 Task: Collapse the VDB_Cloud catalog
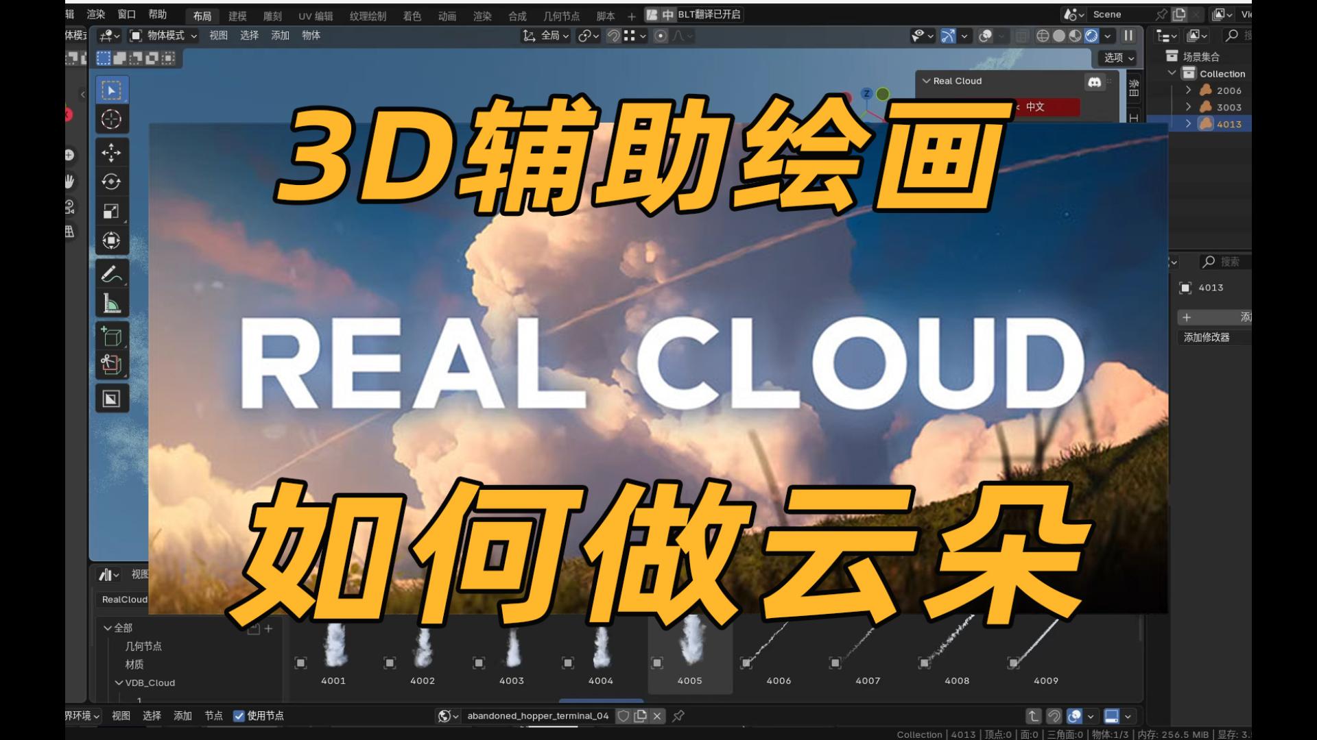119,683
